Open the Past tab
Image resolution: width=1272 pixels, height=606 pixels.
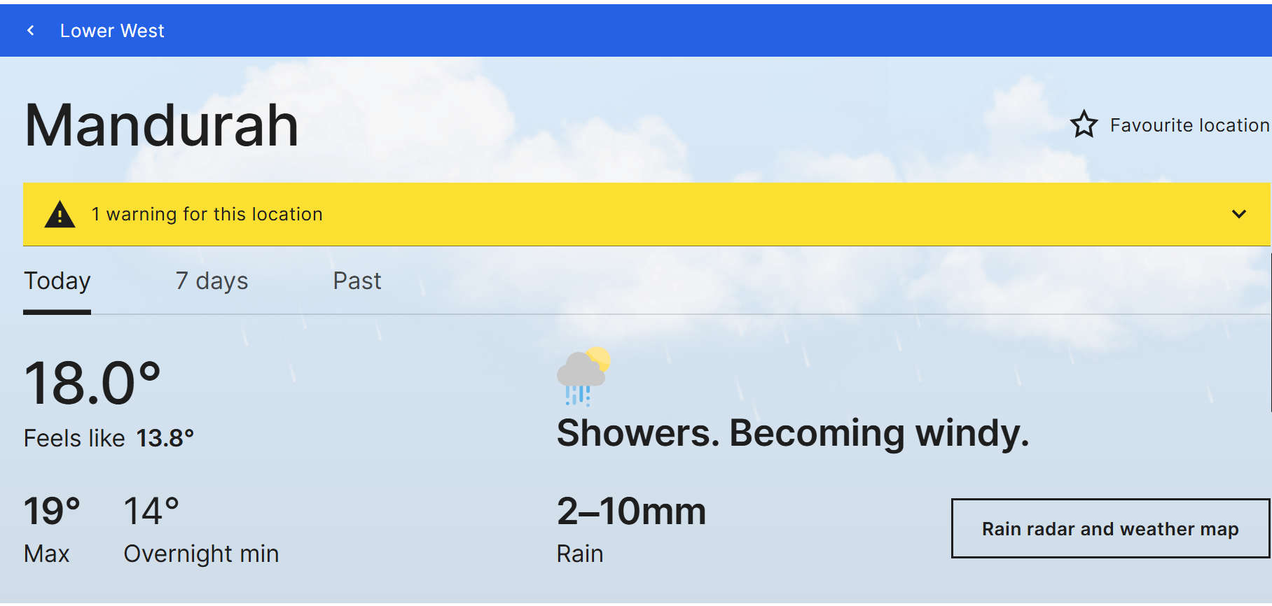[357, 281]
